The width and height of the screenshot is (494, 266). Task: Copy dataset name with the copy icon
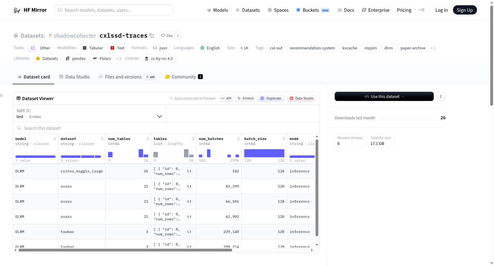(152, 36)
